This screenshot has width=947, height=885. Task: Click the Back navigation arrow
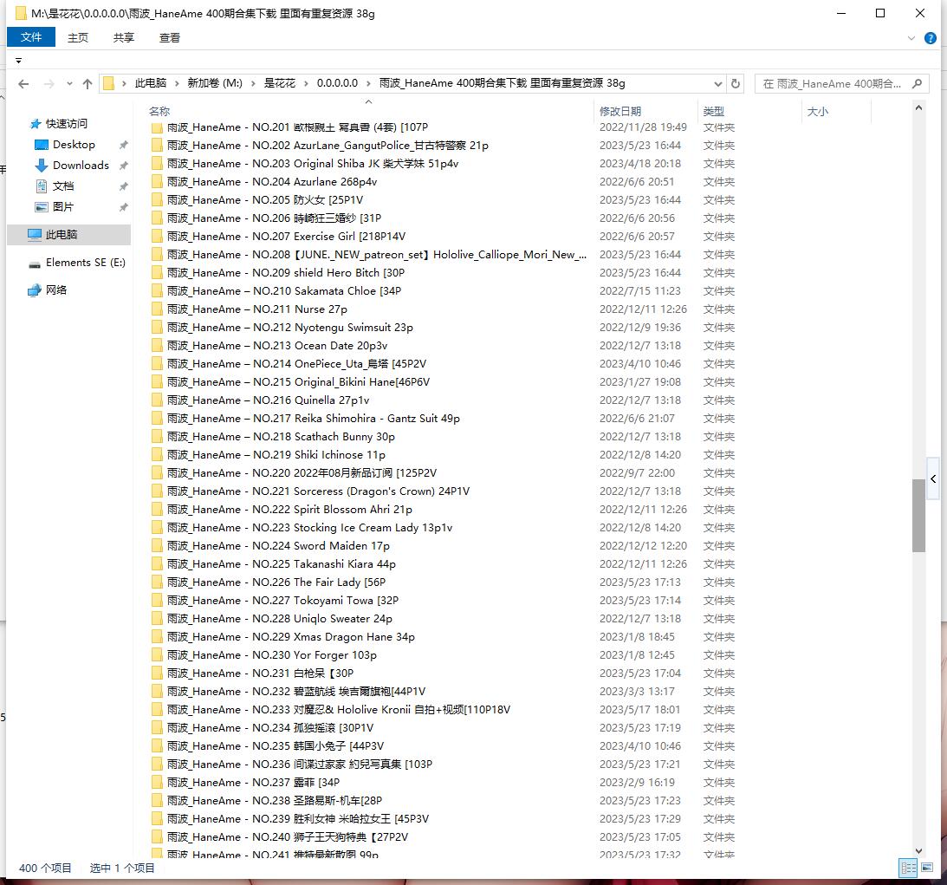(x=23, y=84)
